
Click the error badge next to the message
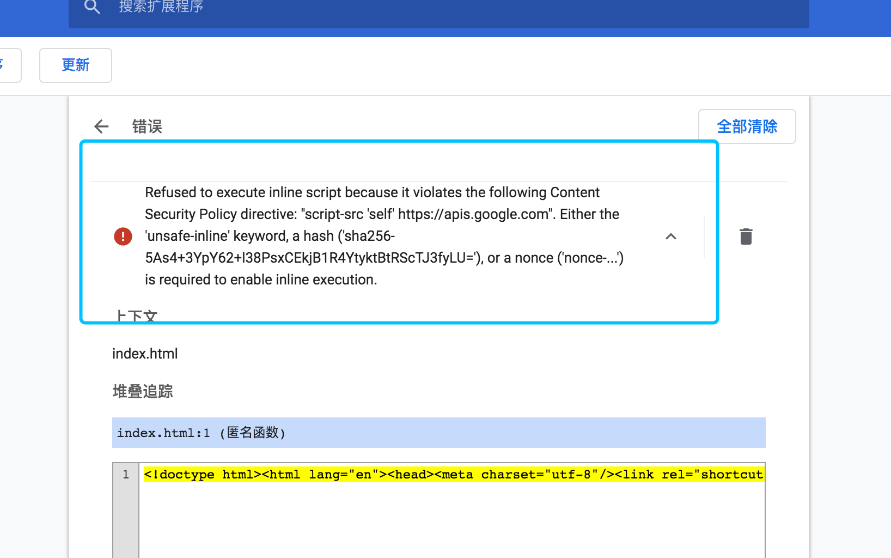click(123, 236)
